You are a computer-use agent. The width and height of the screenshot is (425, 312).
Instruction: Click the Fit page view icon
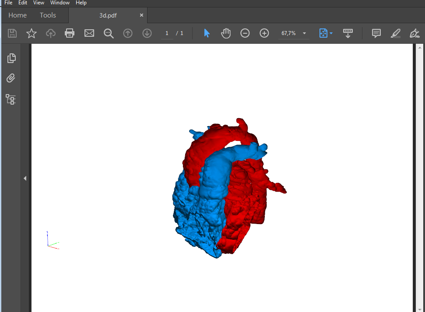(x=323, y=33)
